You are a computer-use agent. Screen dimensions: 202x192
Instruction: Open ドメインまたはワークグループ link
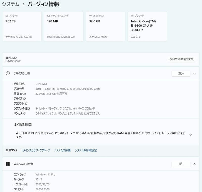coord(36,150)
